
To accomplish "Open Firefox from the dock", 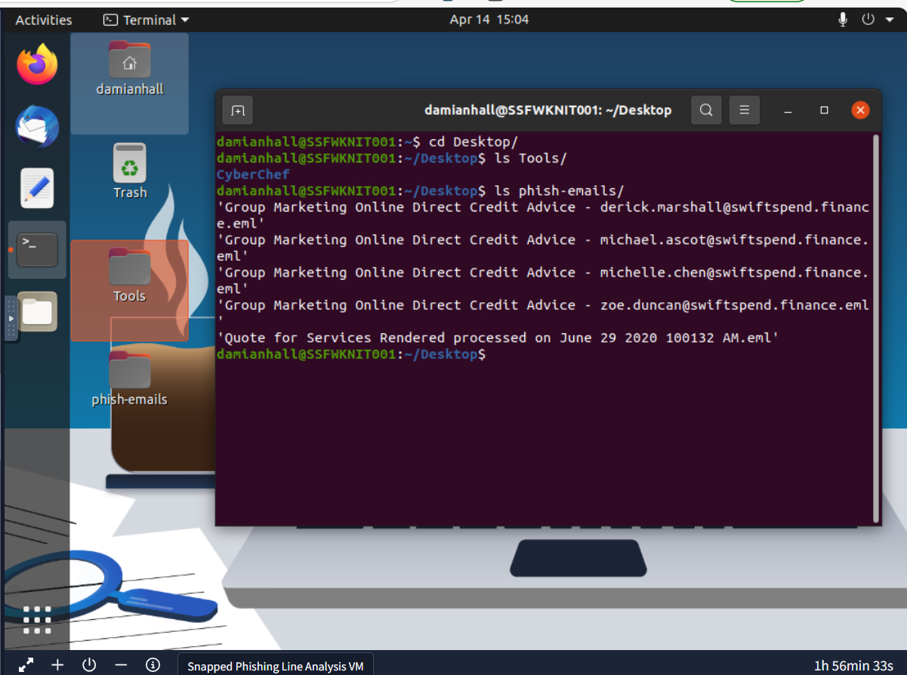I will 37,65.
